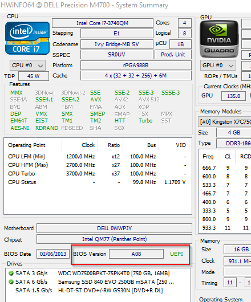This screenshot has height=302, width=251.
Task: Click the SMEP feature label
Action: click(x=98, y=114)
